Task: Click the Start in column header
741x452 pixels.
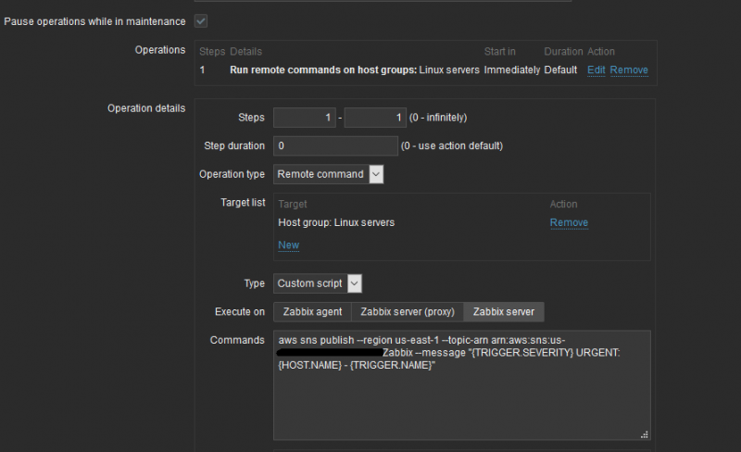Action: pyautogui.click(x=500, y=52)
